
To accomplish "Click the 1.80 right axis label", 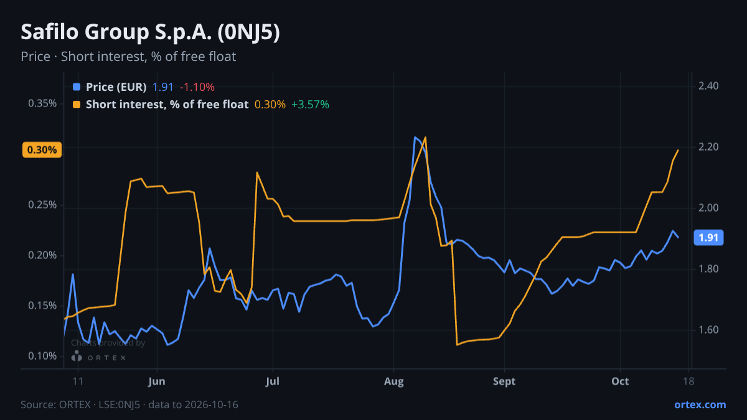I will tap(709, 269).
